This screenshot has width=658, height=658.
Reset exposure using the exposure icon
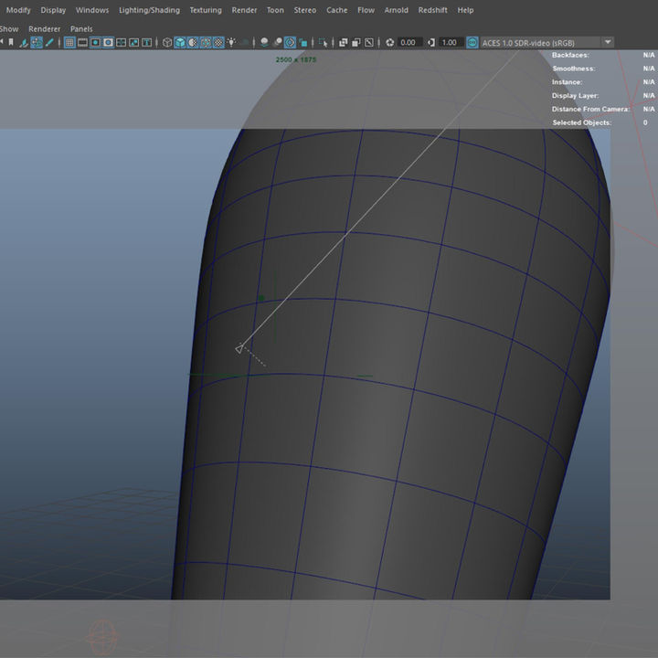[x=390, y=42]
